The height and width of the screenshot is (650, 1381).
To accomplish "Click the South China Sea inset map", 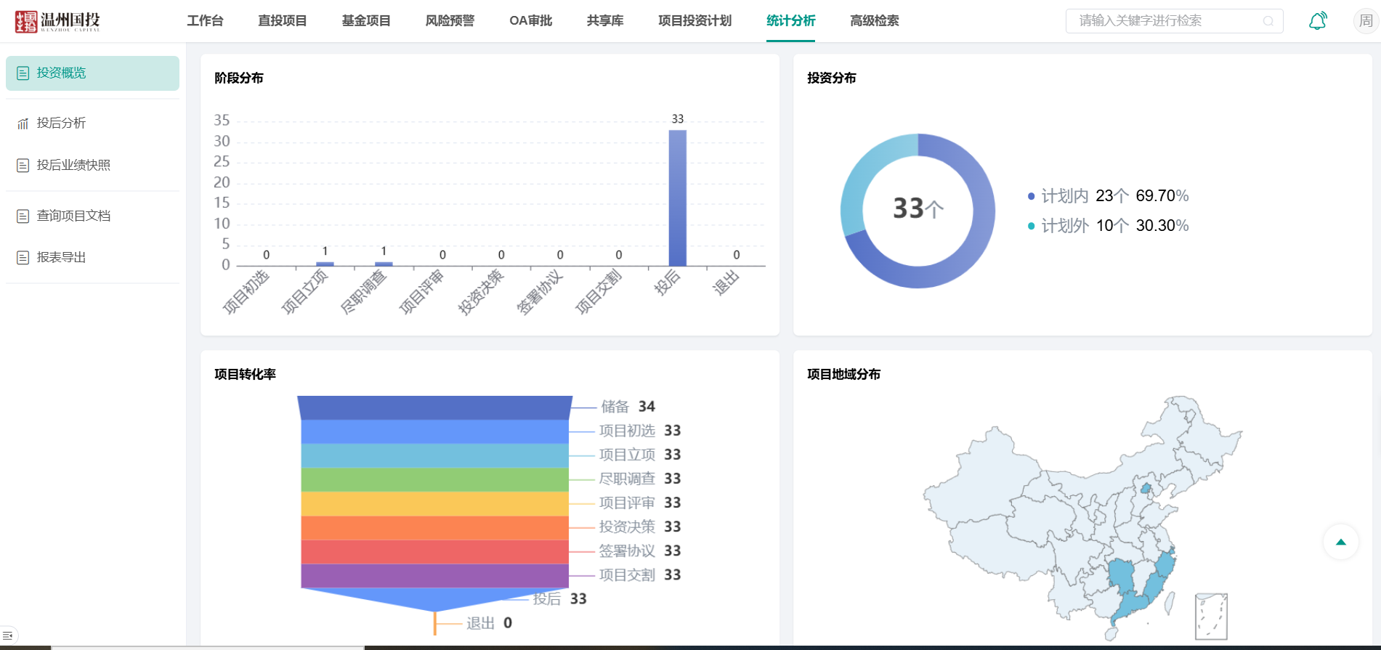I will 1211,616.
